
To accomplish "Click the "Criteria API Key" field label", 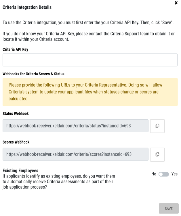I will coord(16,49).
